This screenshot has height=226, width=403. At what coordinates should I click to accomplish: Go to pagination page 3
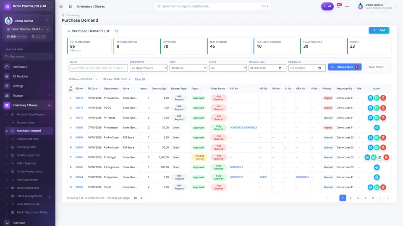click(x=358, y=198)
